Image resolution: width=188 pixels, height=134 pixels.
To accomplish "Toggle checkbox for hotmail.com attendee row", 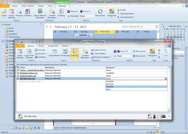I will click(18, 79).
